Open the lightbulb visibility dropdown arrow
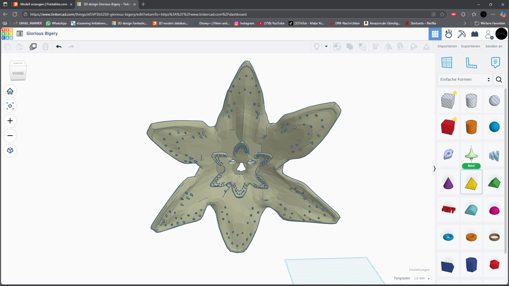 pos(326,47)
